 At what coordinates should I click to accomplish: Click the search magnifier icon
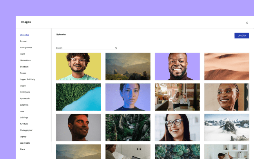116,48
